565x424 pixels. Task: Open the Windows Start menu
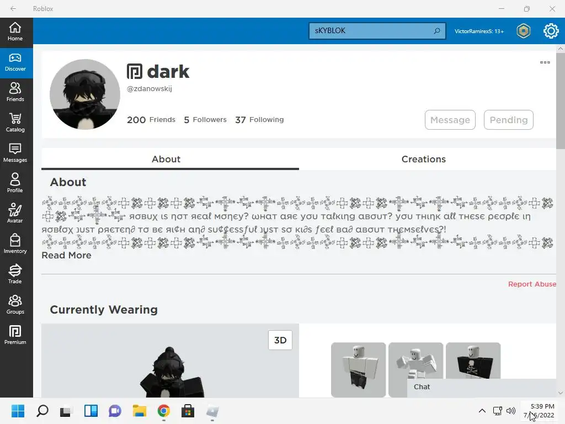18,411
